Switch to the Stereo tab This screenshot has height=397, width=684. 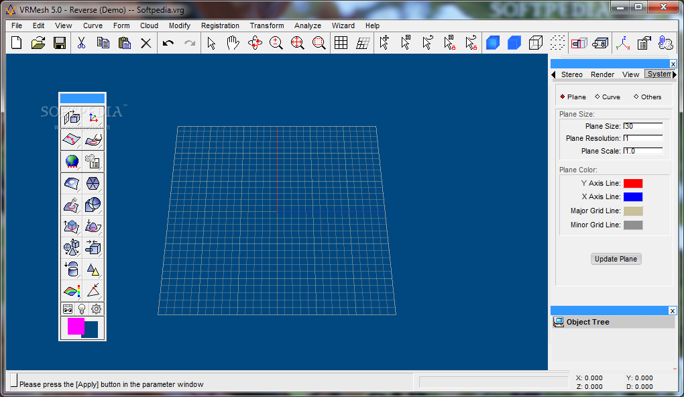tap(572, 74)
